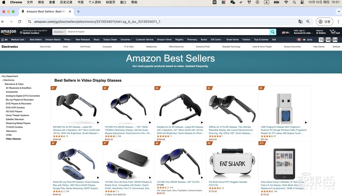Expand the Electronics search category dropdown
Viewport: 342px width, 196px height.
59,32
